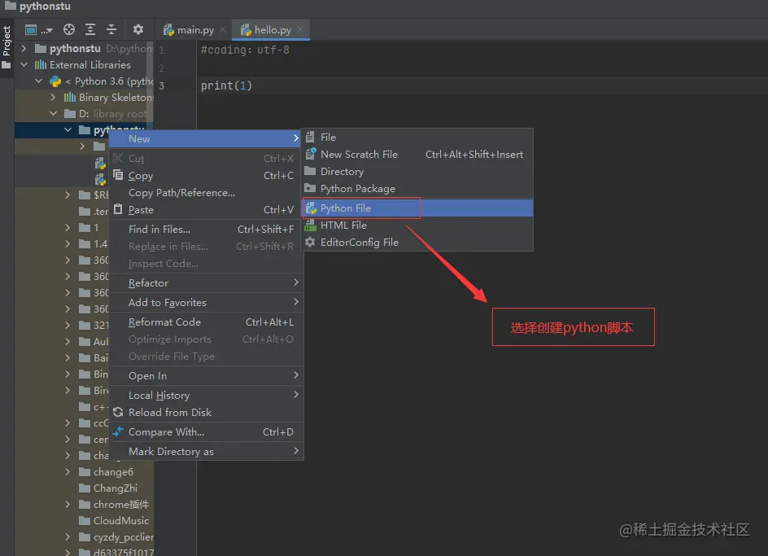Close the main.py tab
Image resolution: width=768 pixels, height=556 pixels.
click(223, 29)
